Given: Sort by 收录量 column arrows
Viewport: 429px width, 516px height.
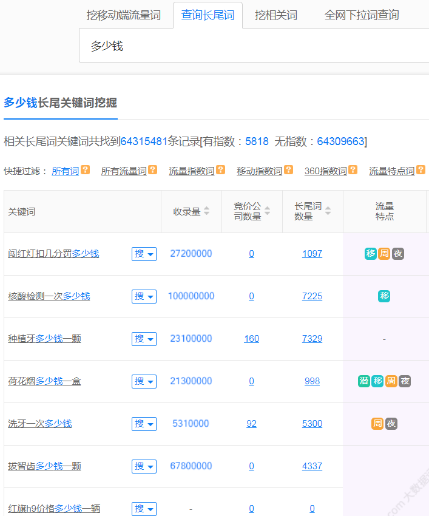Looking at the screenshot, I should coord(206,211).
